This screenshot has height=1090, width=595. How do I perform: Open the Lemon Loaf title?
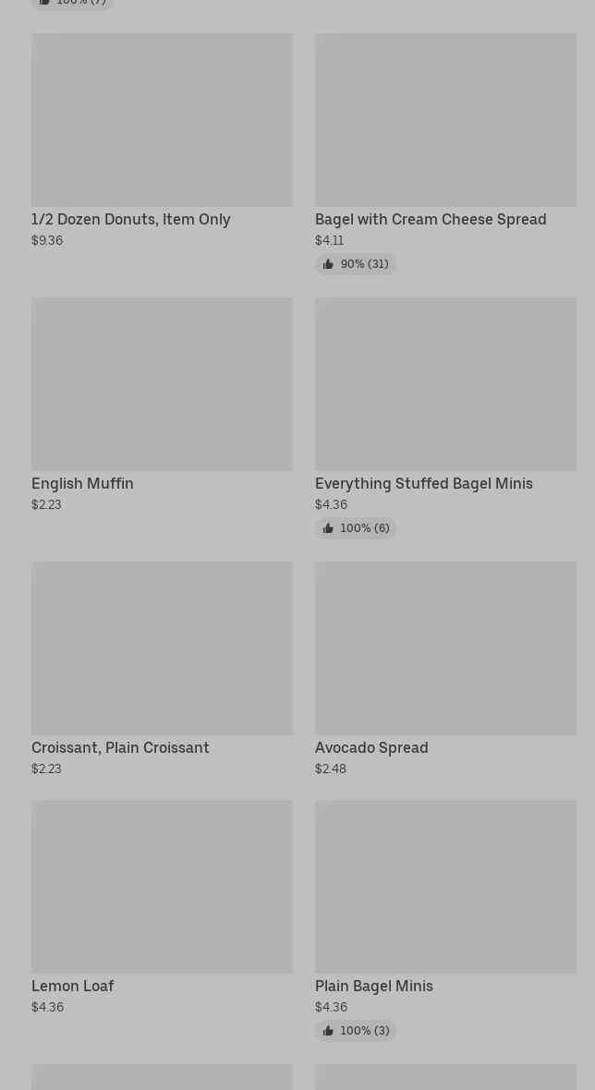point(73,987)
